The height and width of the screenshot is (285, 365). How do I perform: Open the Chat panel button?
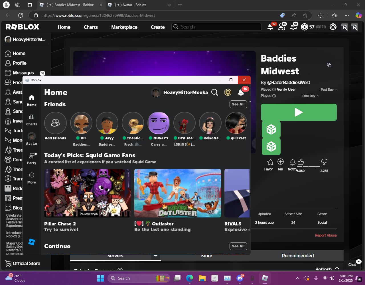352,264
